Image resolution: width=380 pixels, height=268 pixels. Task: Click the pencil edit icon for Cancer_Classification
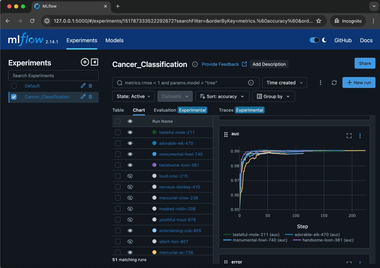[x=83, y=97]
